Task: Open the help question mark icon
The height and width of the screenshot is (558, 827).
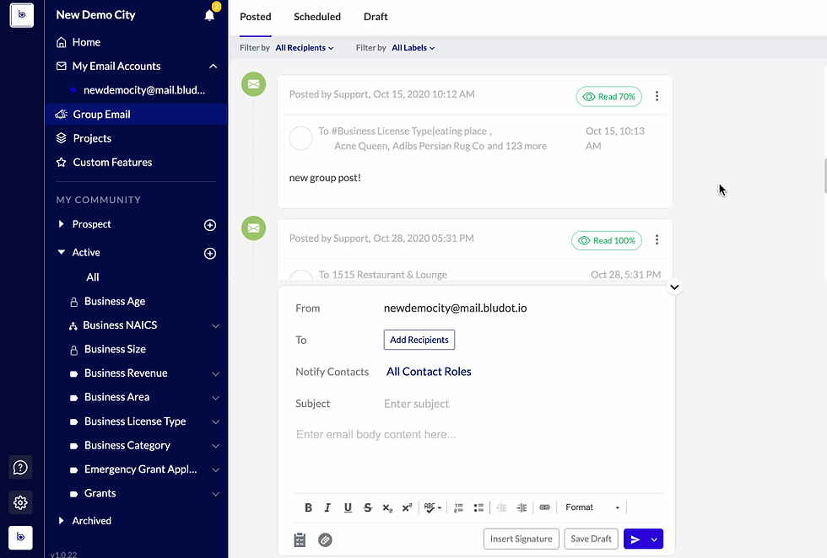Action: coord(20,467)
